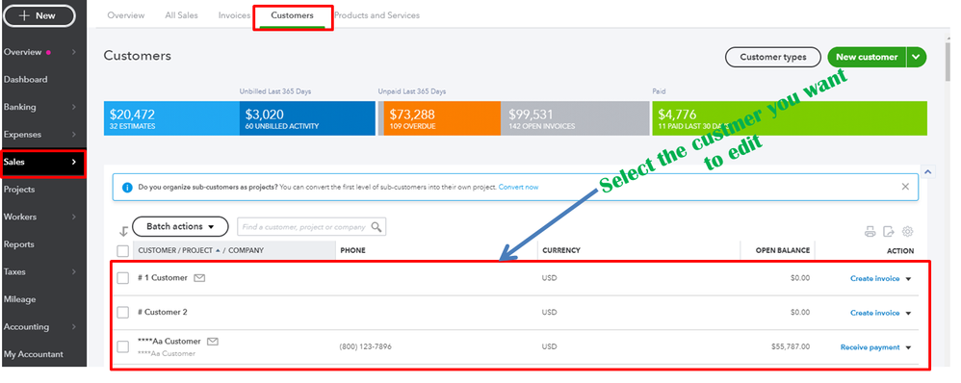This screenshot has width=961, height=383.
Task: Filter by the gray $99,531 open invoices bar
Action: [x=575, y=118]
